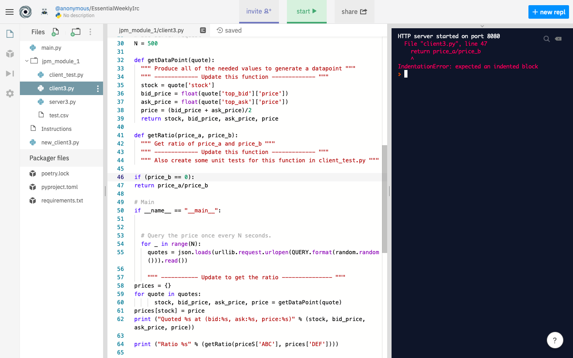Screen dimensions: 573x358
Task: Search the console output with the magnifier
Action: click(546, 39)
